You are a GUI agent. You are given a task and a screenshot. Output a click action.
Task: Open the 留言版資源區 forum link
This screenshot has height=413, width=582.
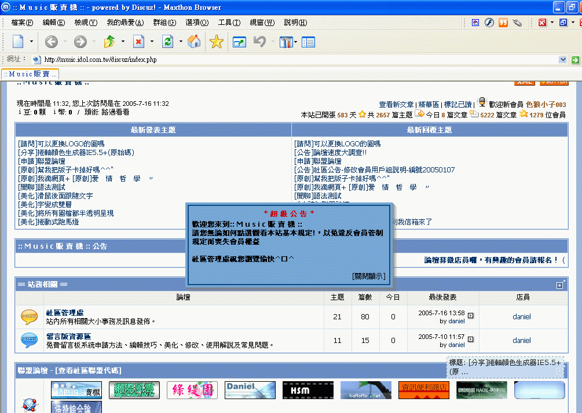pos(68,336)
